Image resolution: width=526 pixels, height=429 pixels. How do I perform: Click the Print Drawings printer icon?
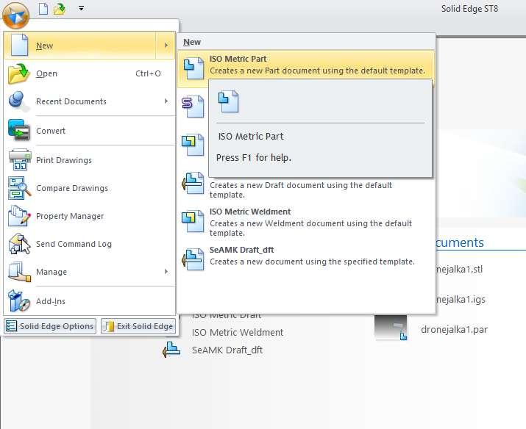click(20, 159)
